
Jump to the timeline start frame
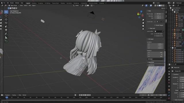click(80, 95)
